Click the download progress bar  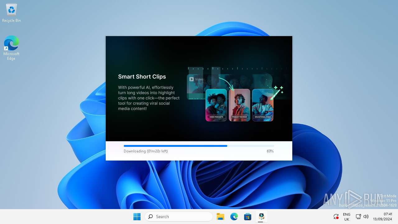point(199,146)
